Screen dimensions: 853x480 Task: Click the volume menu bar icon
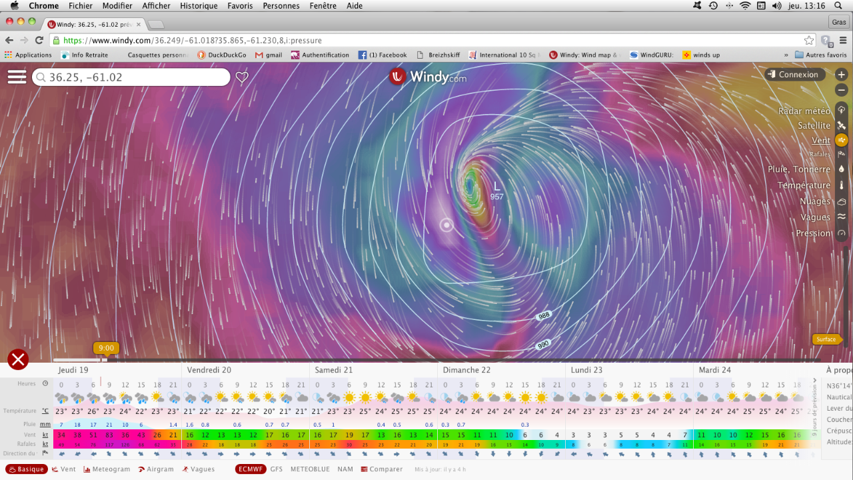click(x=776, y=5)
